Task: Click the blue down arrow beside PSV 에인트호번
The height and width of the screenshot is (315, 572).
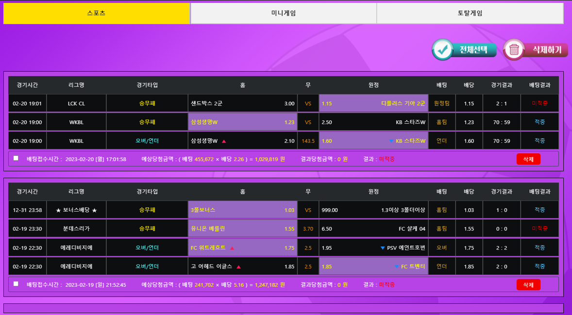Action: tap(383, 248)
